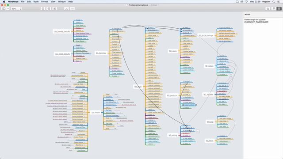Image resolution: width=283 pixels, height=159 pixels.
Task: Click the second add-subnode toolbar icon
Action: (49, 9)
